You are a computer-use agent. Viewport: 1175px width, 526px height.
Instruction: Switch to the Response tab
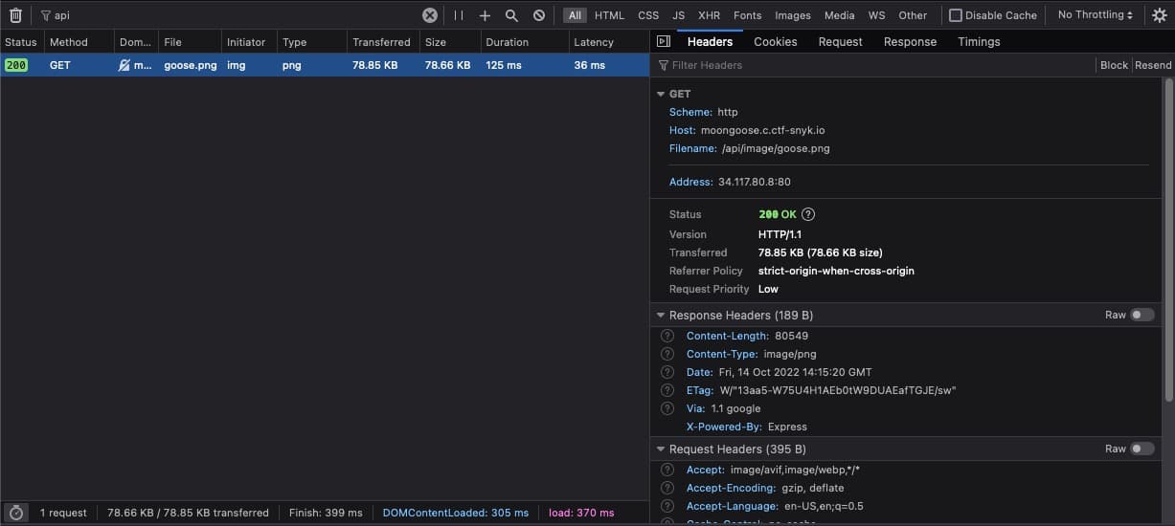point(910,41)
